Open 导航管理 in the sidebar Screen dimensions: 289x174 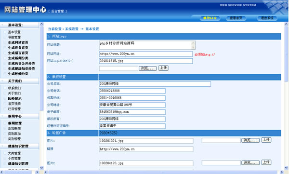pos(14,37)
